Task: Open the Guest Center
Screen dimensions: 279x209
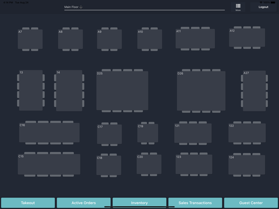Action: coord(251,203)
